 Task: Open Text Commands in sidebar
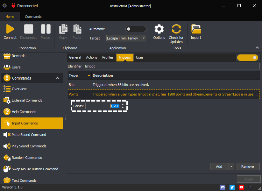click(x=32, y=180)
